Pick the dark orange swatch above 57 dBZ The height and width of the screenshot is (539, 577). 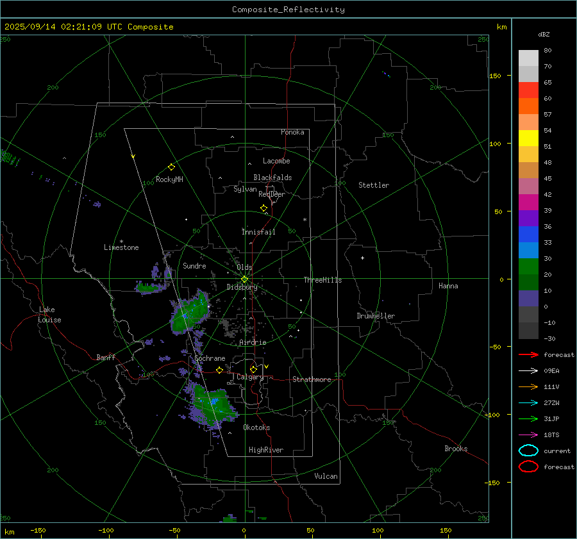pyautogui.click(x=528, y=106)
